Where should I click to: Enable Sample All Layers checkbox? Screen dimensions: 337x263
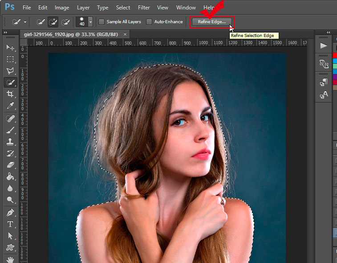click(102, 22)
